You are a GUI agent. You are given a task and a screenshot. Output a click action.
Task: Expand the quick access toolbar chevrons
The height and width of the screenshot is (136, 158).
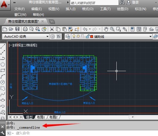pos(14,3)
